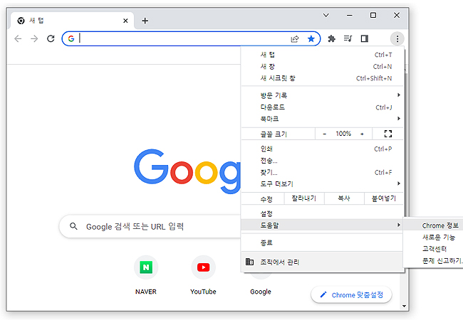The height and width of the screenshot is (320, 463).
Task: Click the YouTube shortcut icon
Action: 203,267
